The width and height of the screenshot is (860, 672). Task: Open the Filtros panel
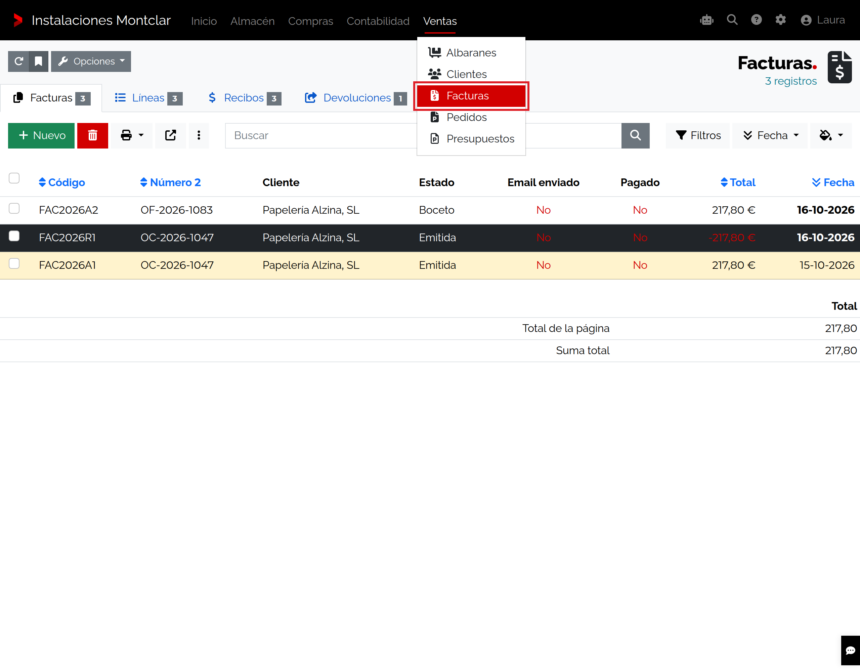pyautogui.click(x=698, y=135)
